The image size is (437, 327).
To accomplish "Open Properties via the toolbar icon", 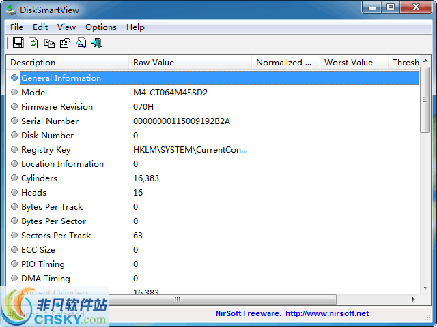I will pyautogui.click(x=65, y=43).
